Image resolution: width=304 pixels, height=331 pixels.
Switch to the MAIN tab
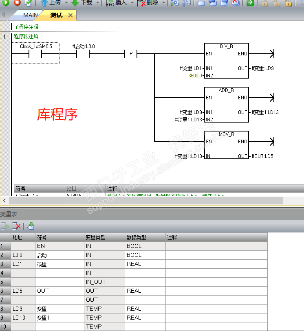(x=30, y=15)
